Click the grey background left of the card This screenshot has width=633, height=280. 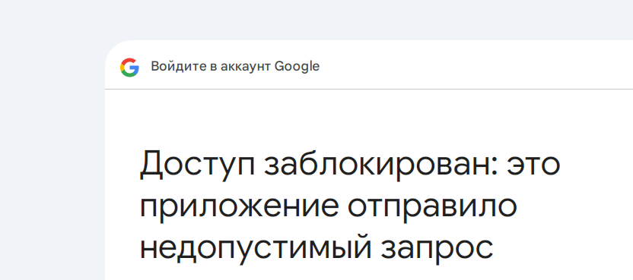coord(52,161)
